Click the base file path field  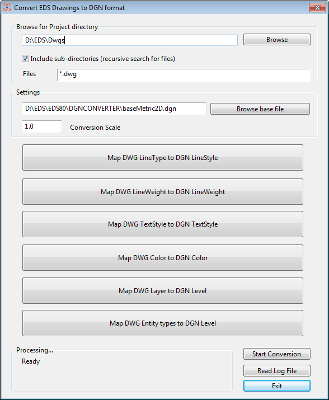[114, 109]
